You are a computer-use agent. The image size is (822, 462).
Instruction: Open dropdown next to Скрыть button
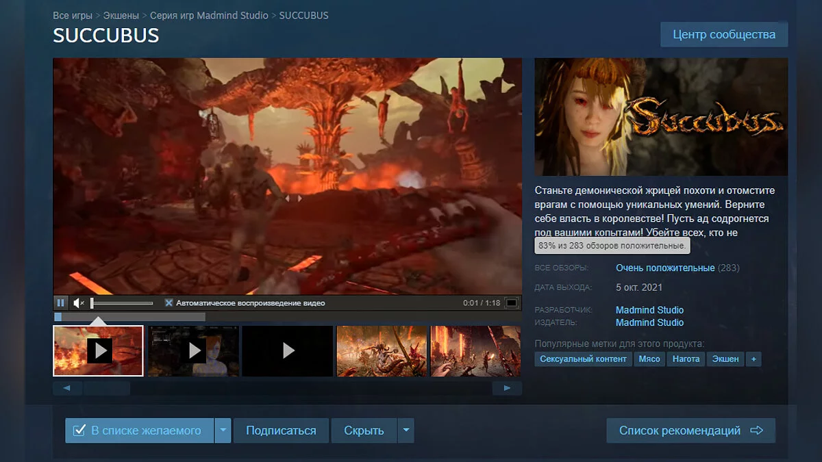point(406,431)
